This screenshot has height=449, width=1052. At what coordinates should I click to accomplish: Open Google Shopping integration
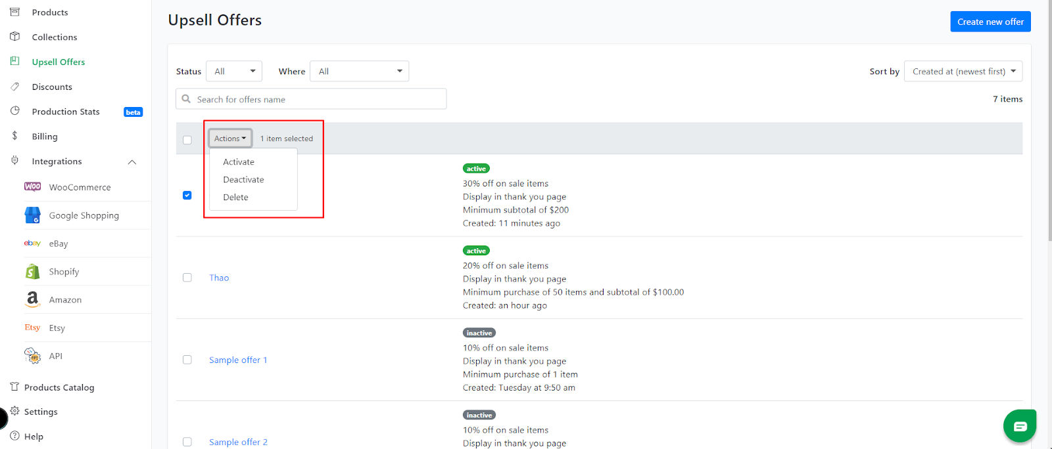pos(84,215)
